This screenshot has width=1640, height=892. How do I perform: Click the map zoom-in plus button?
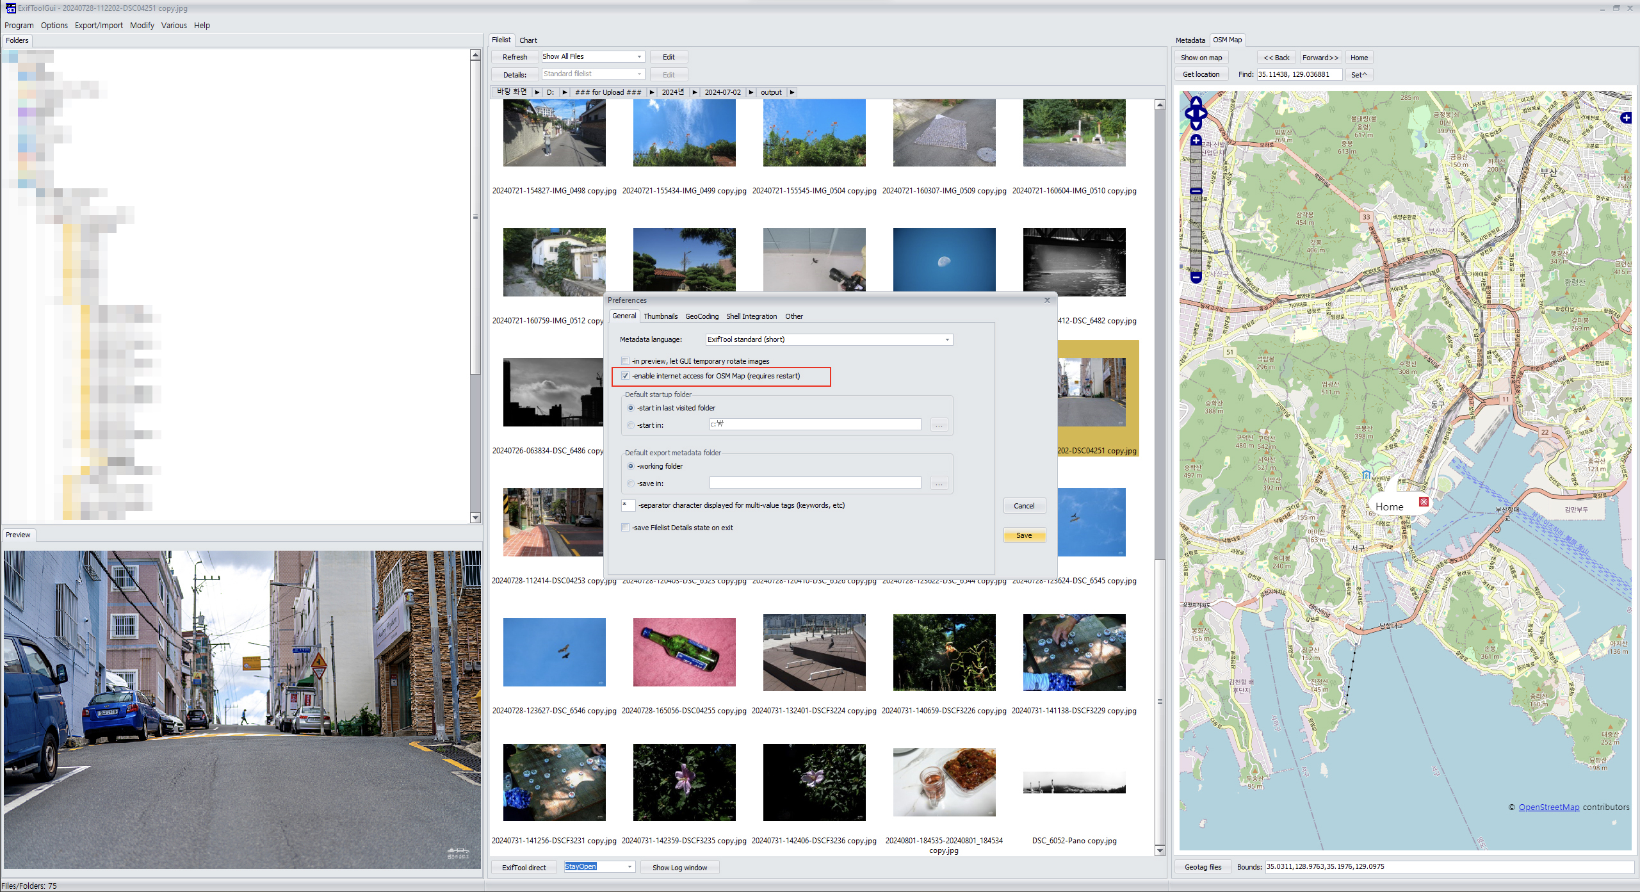1196,140
